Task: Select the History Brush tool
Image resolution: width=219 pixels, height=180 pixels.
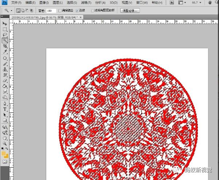Action: coord(5,75)
